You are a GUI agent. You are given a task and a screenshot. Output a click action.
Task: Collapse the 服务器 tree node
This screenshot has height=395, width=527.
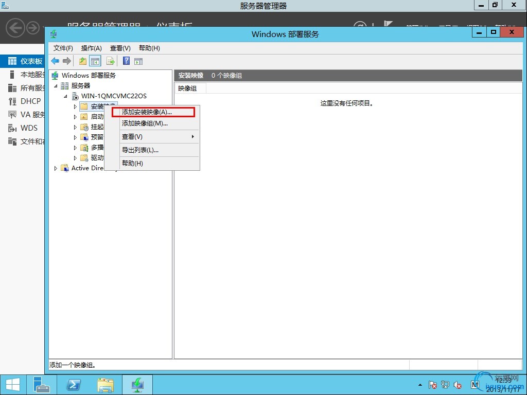point(56,86)
